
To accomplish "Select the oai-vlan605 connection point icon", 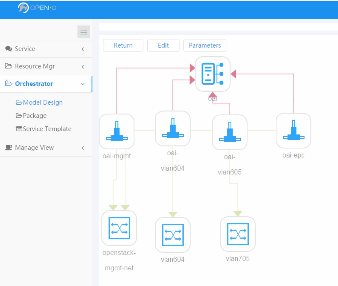I will (x=230, y=132).
